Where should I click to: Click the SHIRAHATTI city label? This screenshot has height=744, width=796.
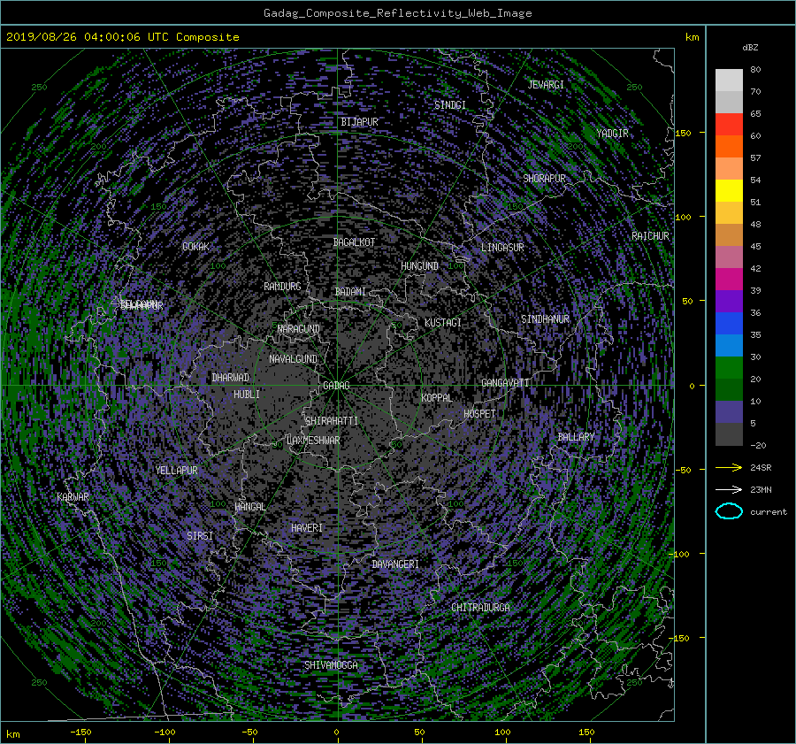(332, 421)
